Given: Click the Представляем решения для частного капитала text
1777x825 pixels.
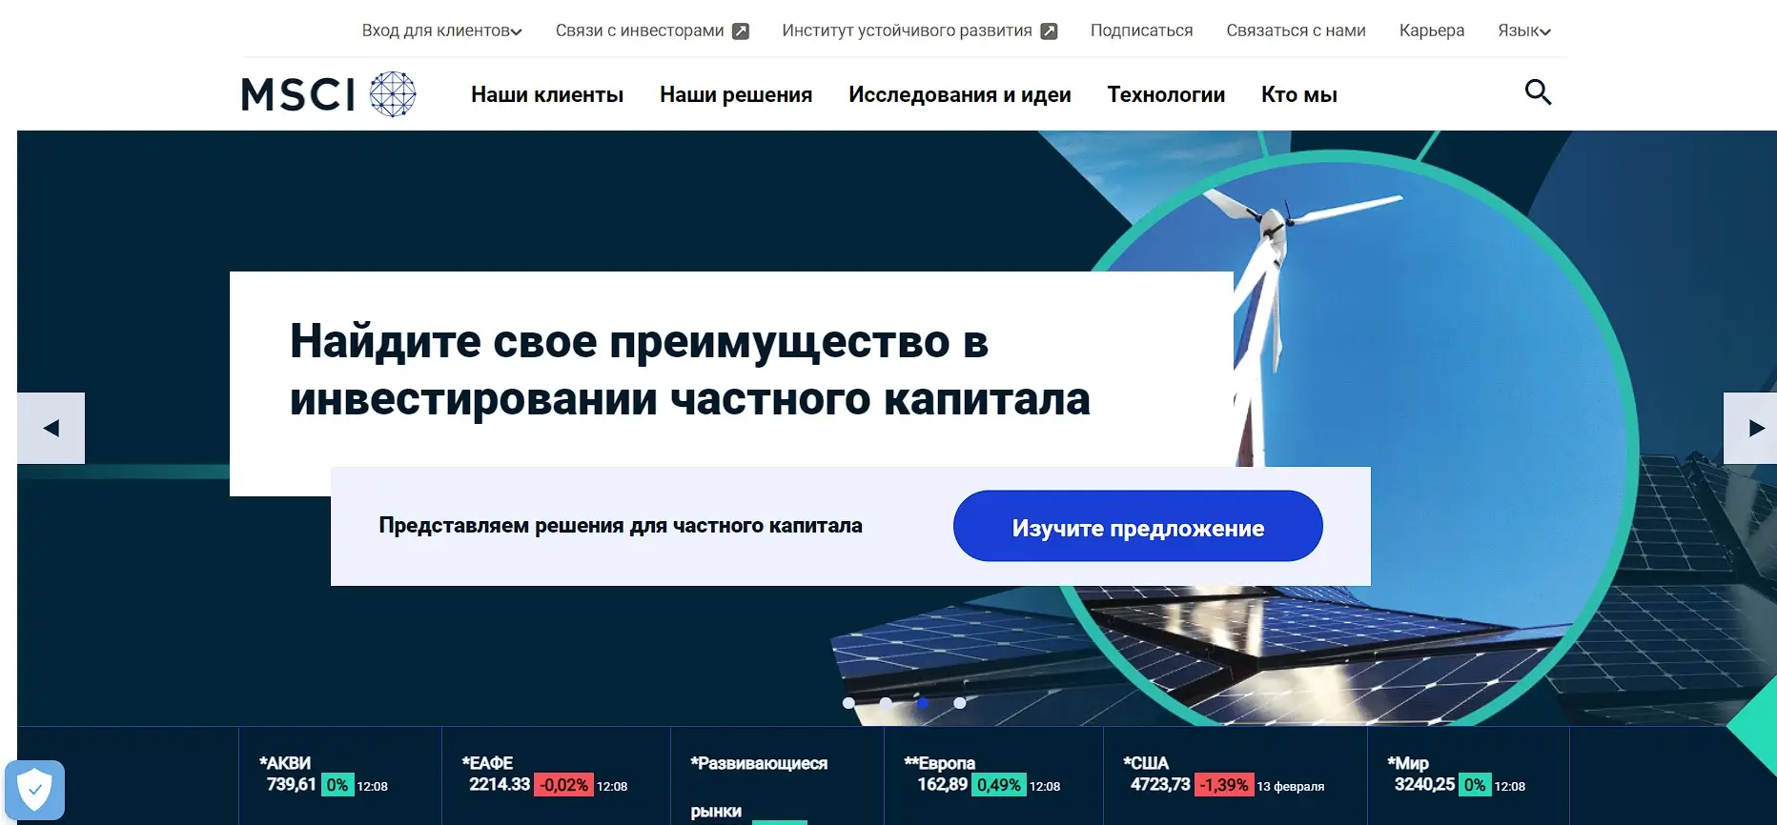Looking at the screenshot, I should (x=621, y=526).
